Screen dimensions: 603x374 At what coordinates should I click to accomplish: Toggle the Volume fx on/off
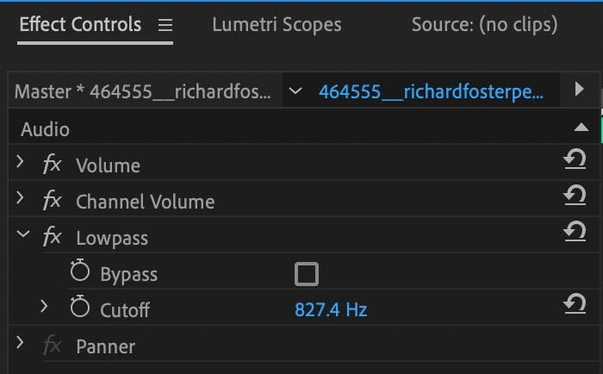click(x=52, y=165)
